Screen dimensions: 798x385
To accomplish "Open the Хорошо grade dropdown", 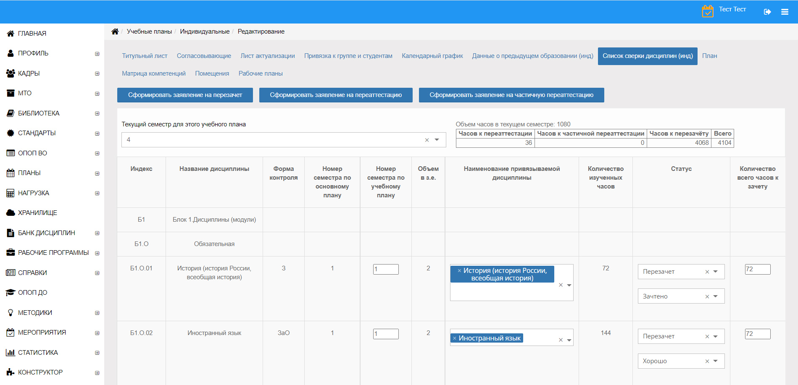I will [x=716, y=361].
